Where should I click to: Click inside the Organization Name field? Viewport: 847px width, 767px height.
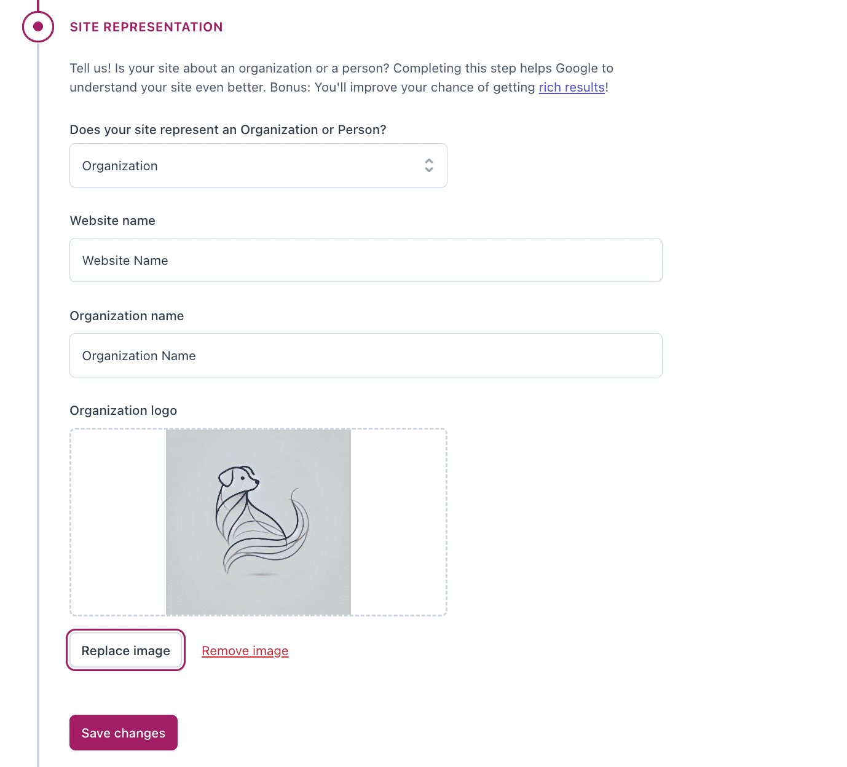366,355
